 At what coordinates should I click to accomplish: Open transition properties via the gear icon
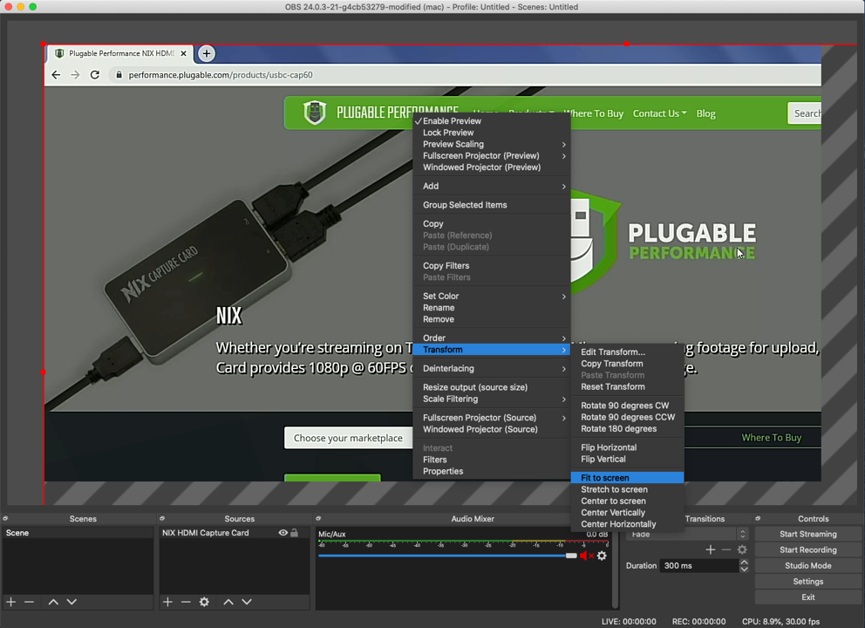click(742, 549)
